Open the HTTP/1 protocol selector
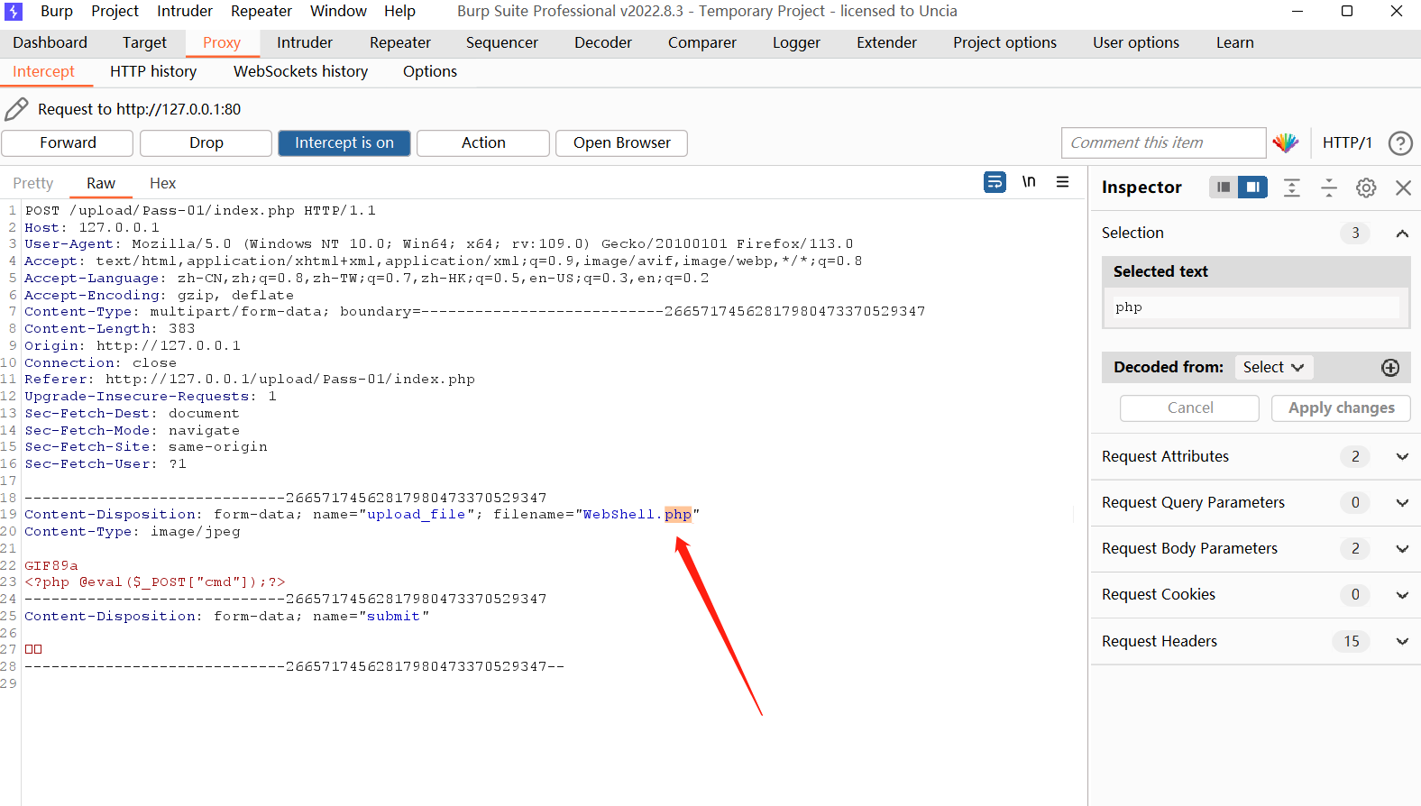The width and height of the screenshot is (1421, 806). (x=1347, y=142)
